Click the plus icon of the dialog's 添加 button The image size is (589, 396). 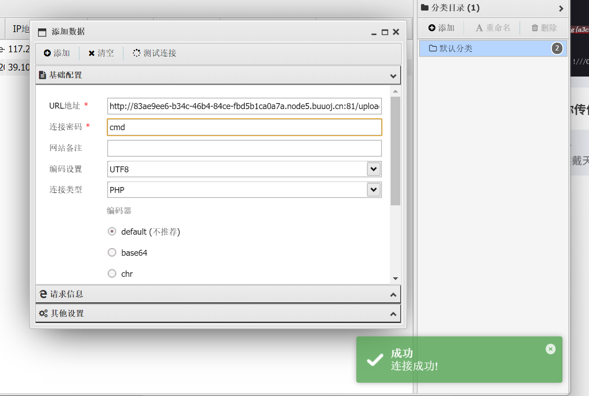47,53
